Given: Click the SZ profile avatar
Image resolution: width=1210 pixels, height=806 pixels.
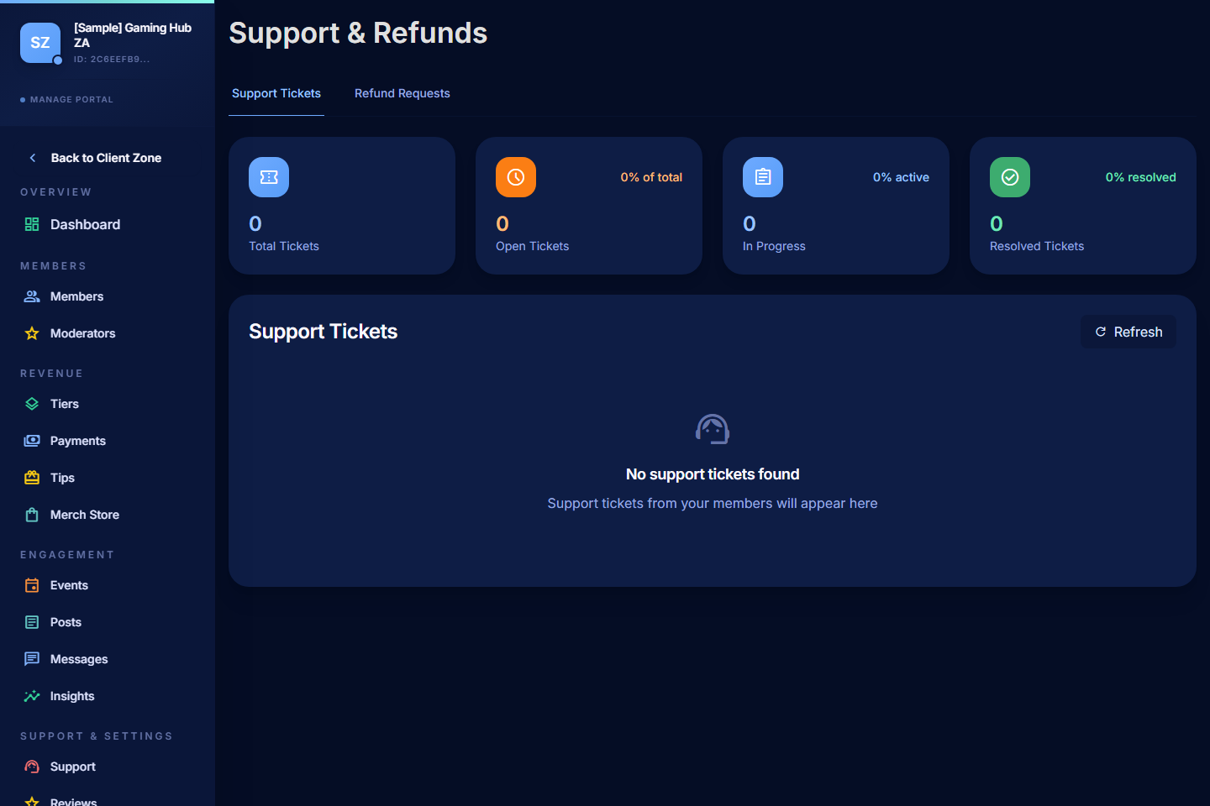Looking at the screenshot, I should coord(40,43).
